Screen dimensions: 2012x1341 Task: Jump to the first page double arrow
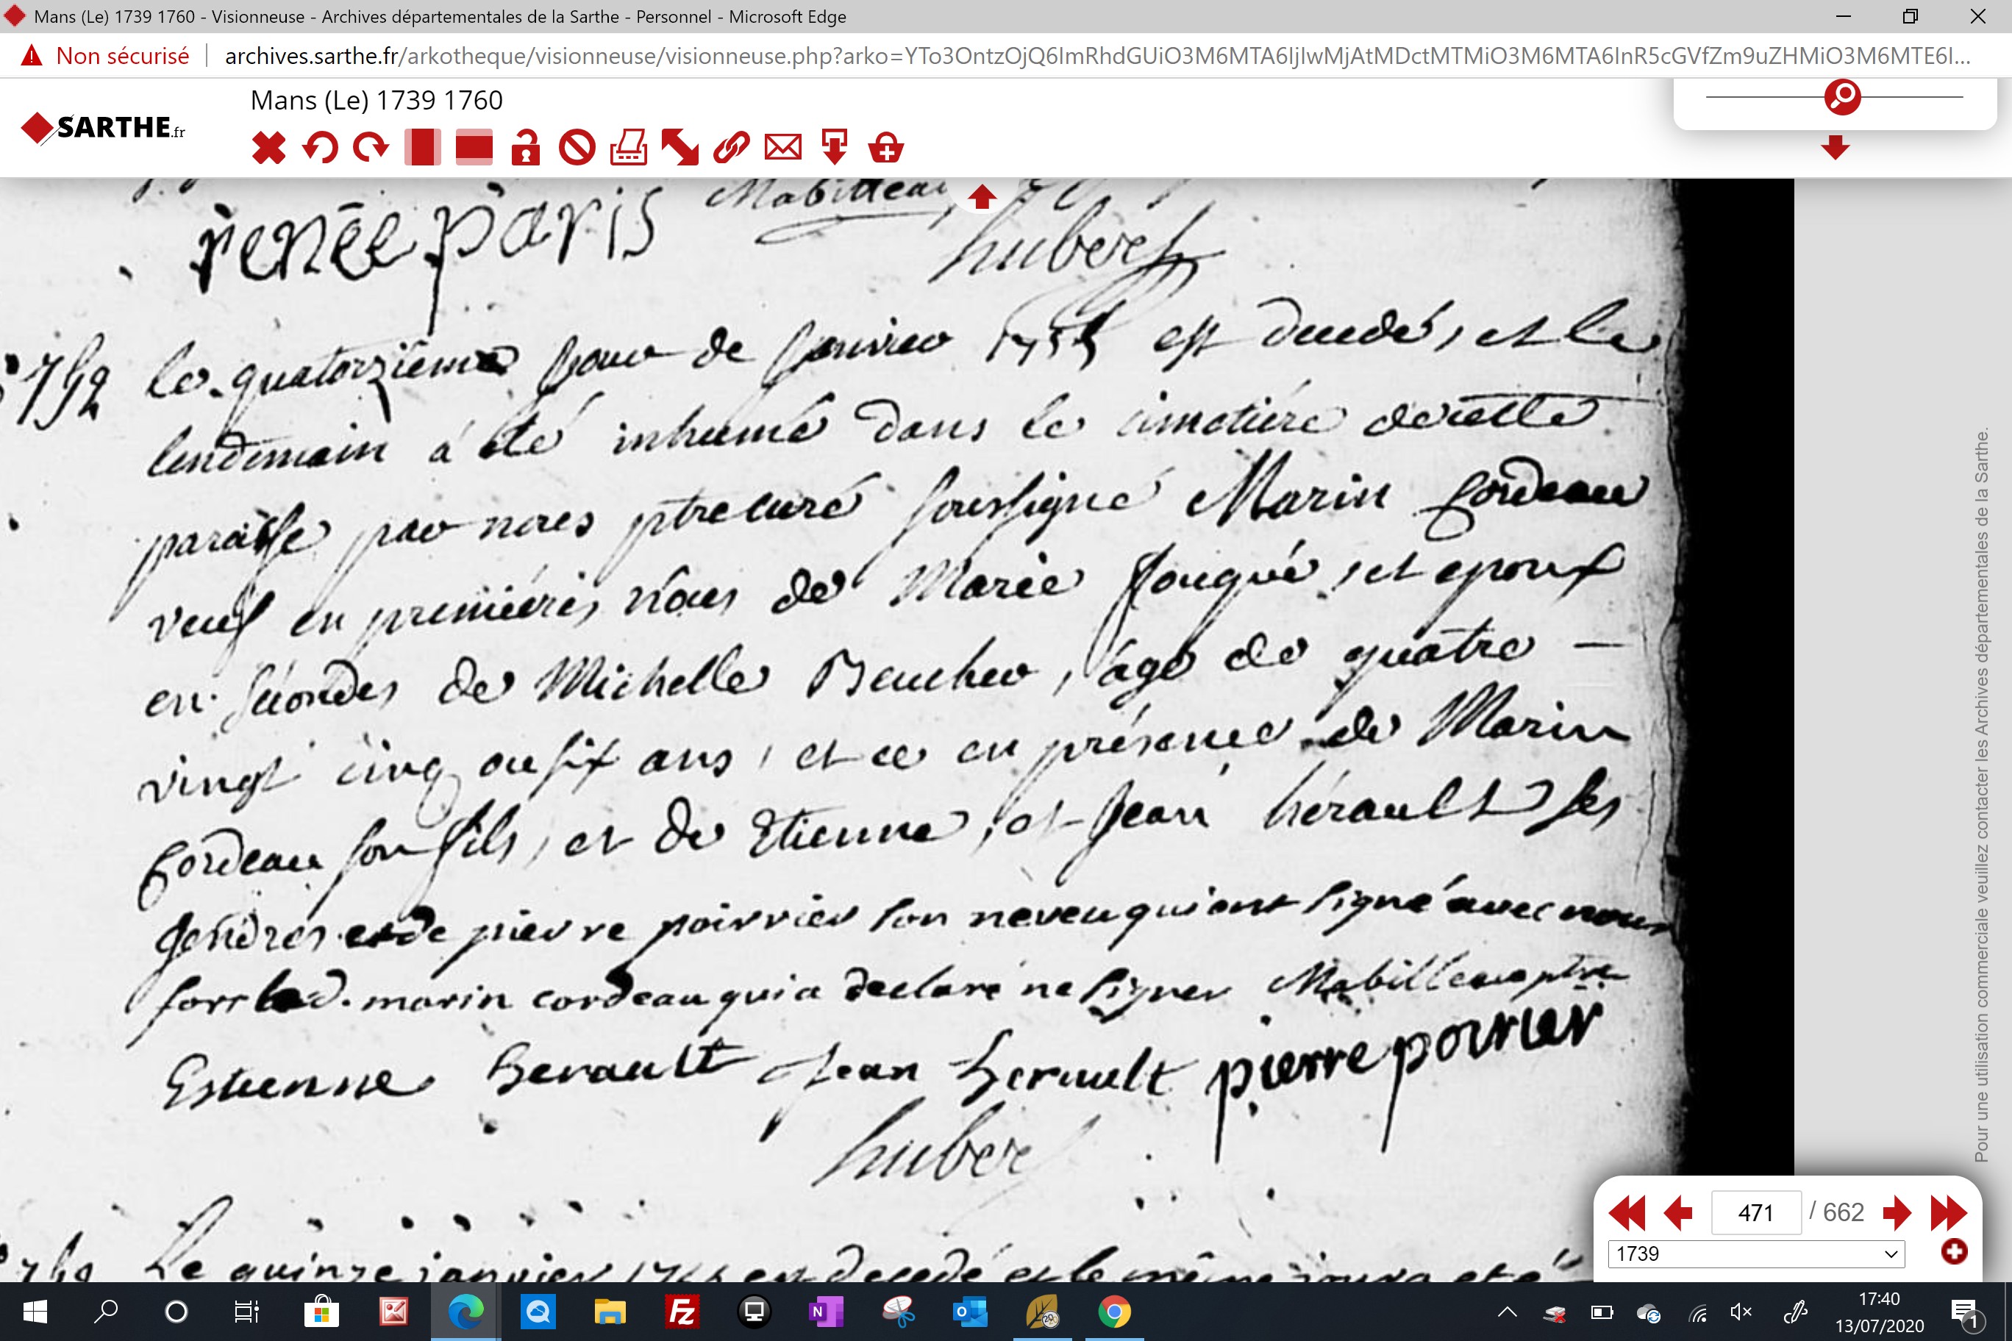coord(1626,1212)
